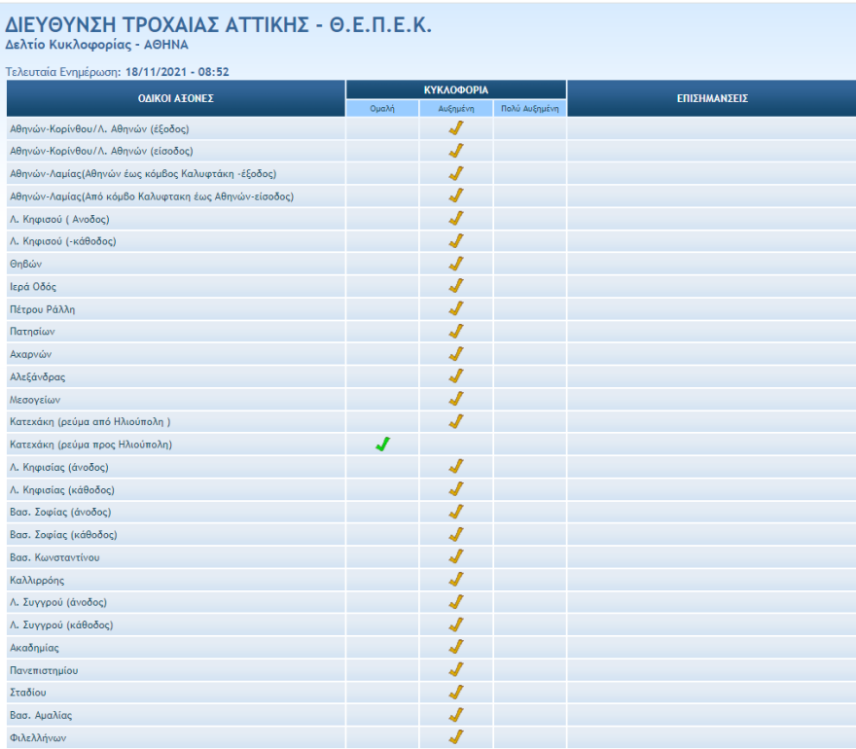Screen dimensions: 856x749
Task: Click the page title ΔΙΕΥΘΥΝΣΗ ΤΡΟΧΑΙΑΣ ΑΤΤΙΚΗΣ
Action: tap(218, 27)
